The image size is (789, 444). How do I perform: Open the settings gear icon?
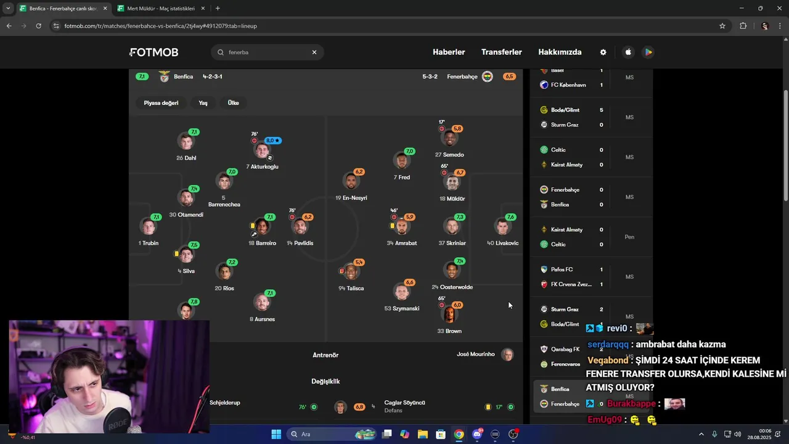[603, 52]
